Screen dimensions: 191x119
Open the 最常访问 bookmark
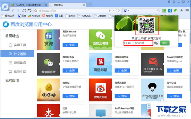tap(8, 16)
